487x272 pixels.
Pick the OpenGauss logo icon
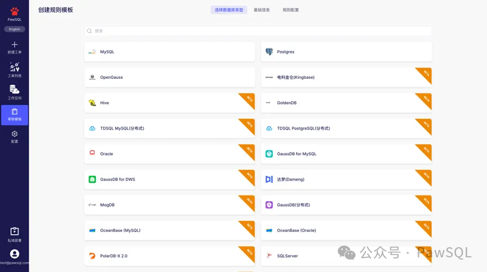click(92, 77)
